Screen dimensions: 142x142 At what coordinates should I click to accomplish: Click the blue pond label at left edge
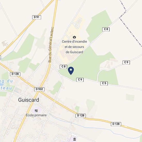[x=6, y=84]
